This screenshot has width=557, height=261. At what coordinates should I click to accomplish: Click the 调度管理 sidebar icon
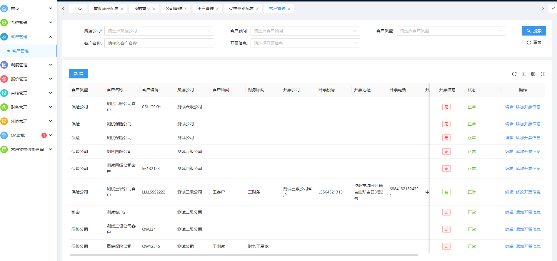[4, 65]
